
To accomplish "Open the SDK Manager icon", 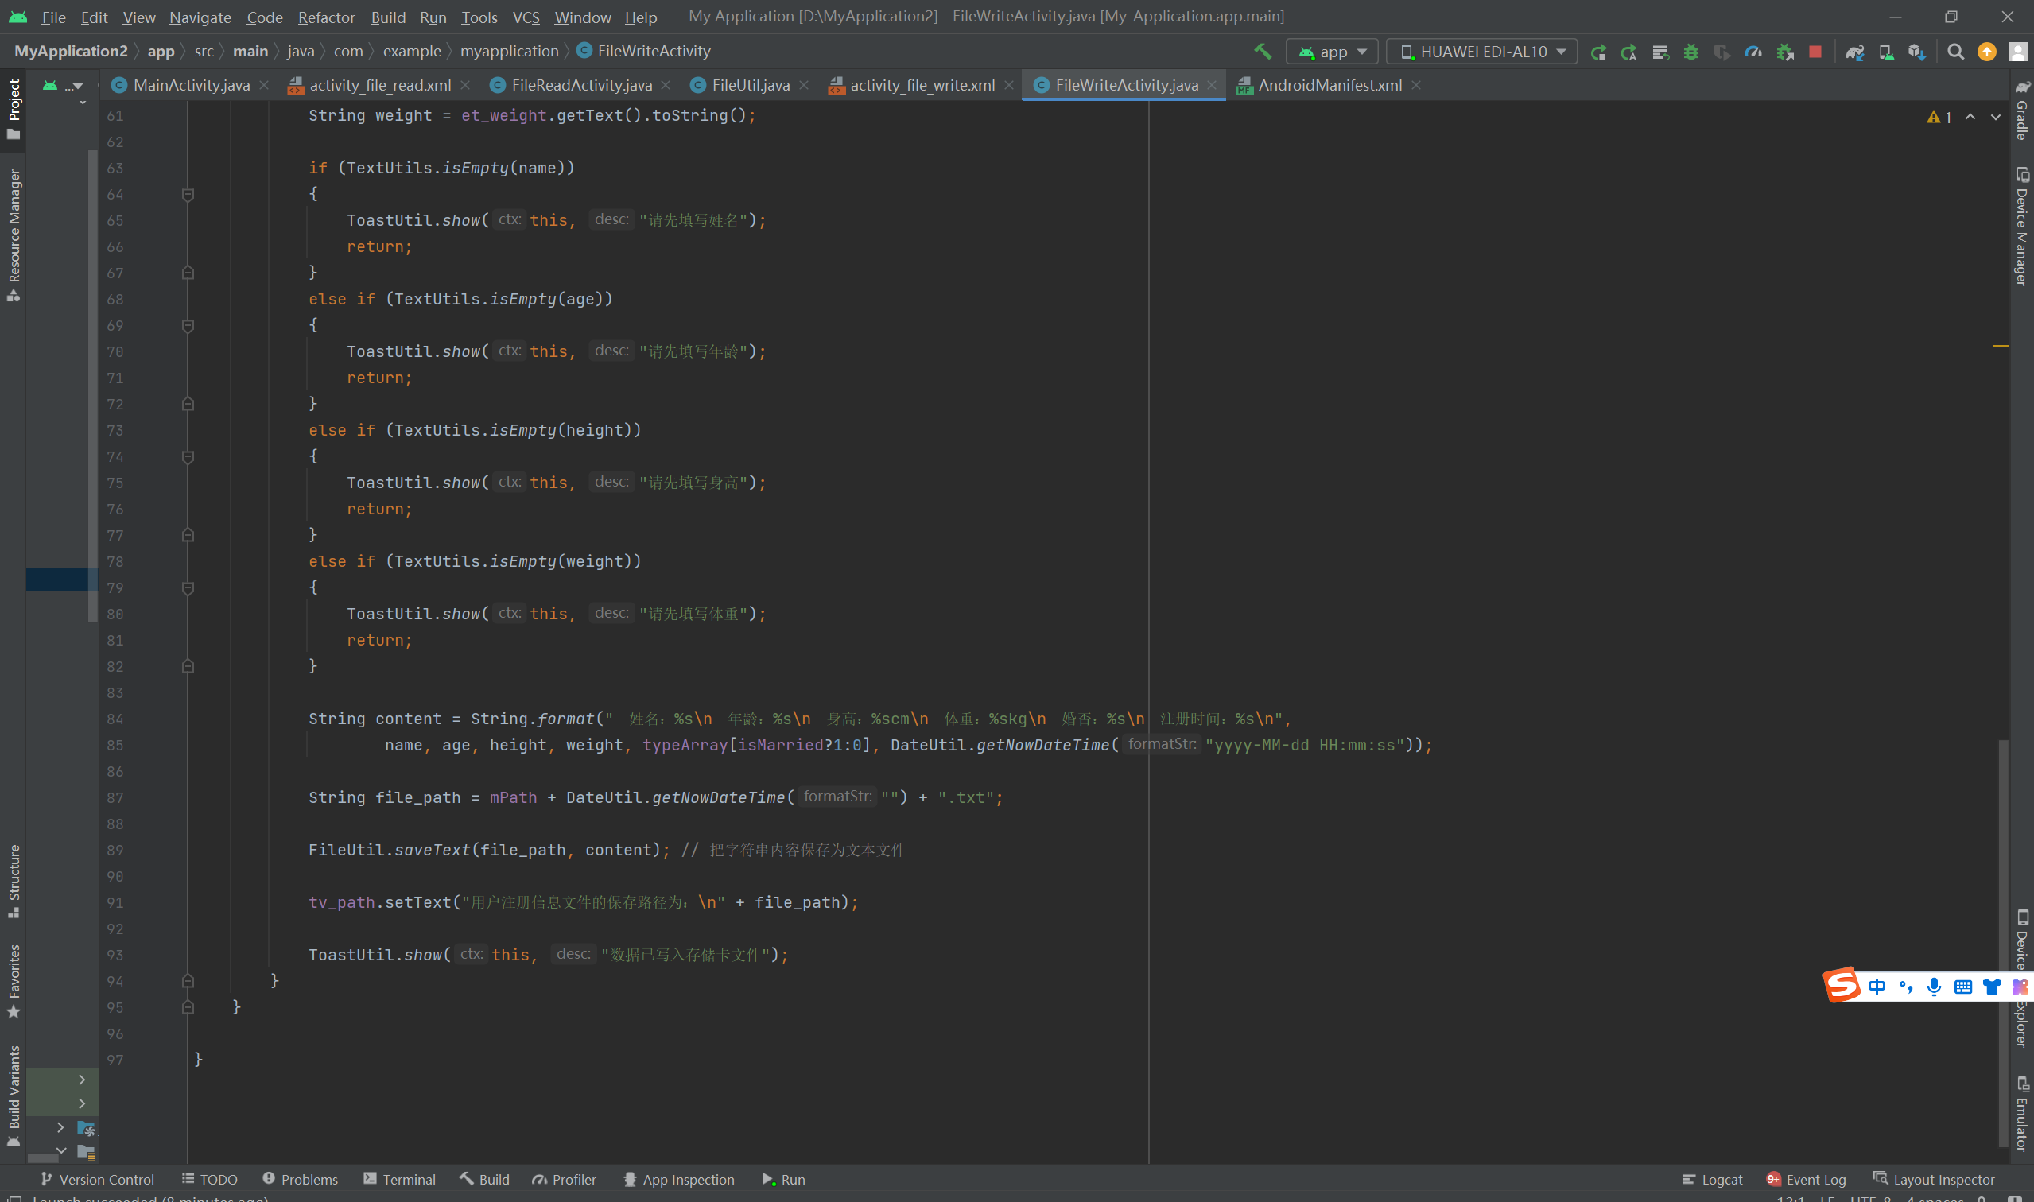I will click(x=1916, y=52).
